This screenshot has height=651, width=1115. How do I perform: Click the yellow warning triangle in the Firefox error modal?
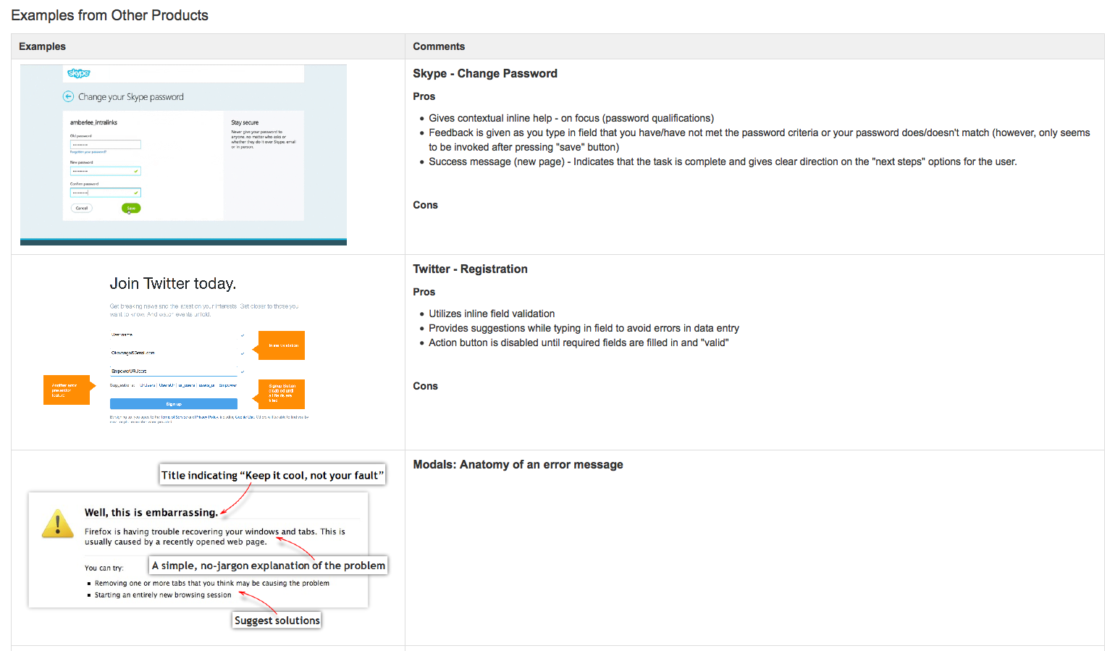point(58,524)
